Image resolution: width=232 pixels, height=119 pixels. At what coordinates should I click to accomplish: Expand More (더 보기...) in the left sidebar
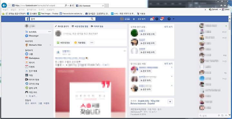click(x=32, y=96)
